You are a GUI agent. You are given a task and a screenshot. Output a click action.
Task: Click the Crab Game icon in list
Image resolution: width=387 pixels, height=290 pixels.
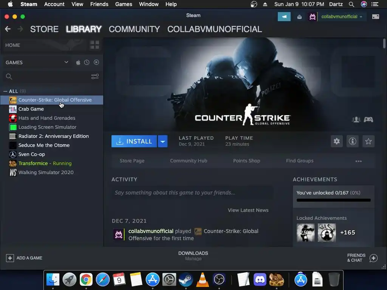click(13, 109)
